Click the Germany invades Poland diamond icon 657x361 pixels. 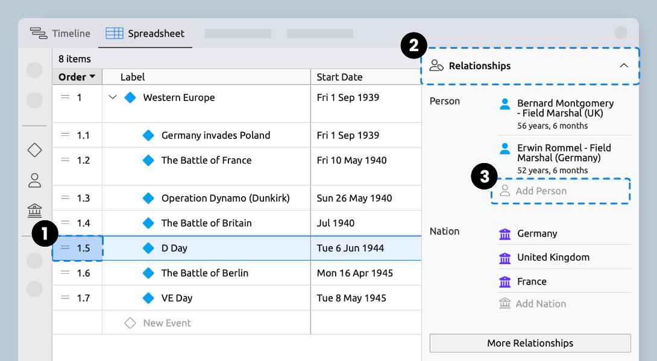coord(148,135)
